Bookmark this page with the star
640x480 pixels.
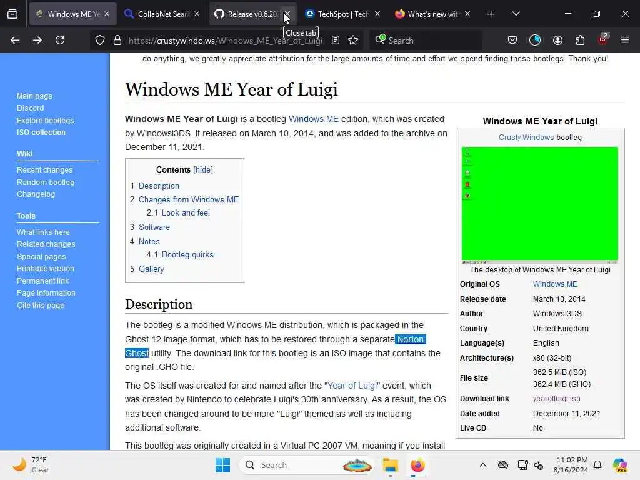click(x=353, y=40)
